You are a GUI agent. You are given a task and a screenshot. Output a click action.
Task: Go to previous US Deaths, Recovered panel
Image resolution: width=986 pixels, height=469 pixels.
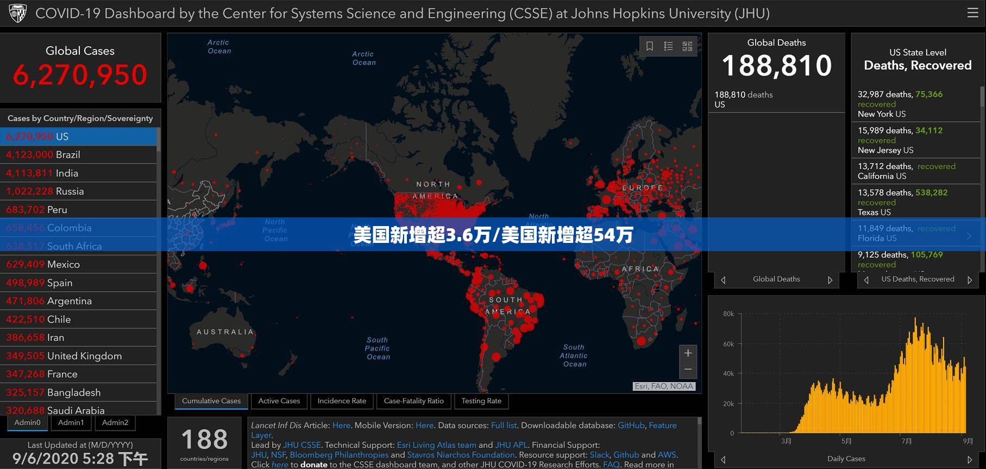coord(866,280)
